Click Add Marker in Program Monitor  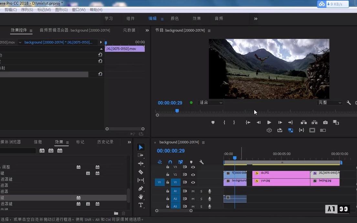(213, 123)
